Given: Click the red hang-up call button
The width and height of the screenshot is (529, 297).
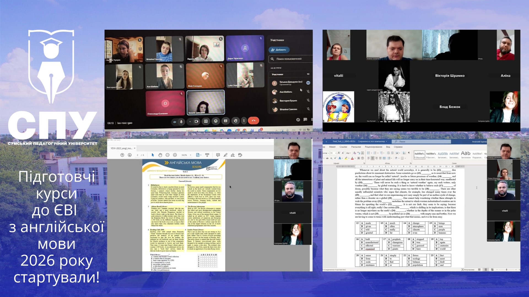Looking at the screenshot, I should 253,121.
